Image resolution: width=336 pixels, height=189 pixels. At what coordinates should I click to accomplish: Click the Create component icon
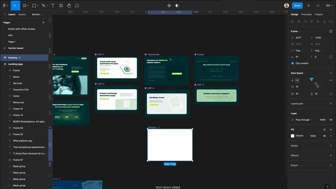click(x=169, y=6)
